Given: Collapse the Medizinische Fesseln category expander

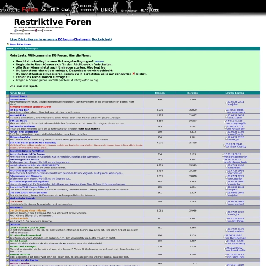Looking at the screenshot, I should coord(7,198).
